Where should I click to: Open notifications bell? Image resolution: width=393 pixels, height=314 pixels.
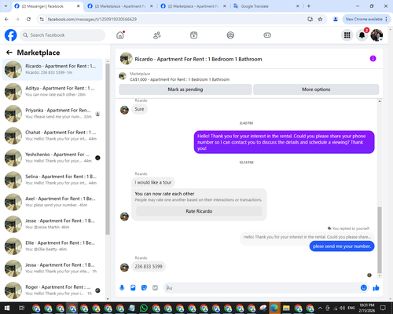[x=362, y=35]
